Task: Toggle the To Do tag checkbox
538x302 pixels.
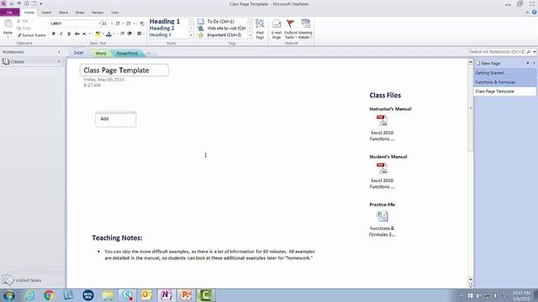Action: pos(201,21)
